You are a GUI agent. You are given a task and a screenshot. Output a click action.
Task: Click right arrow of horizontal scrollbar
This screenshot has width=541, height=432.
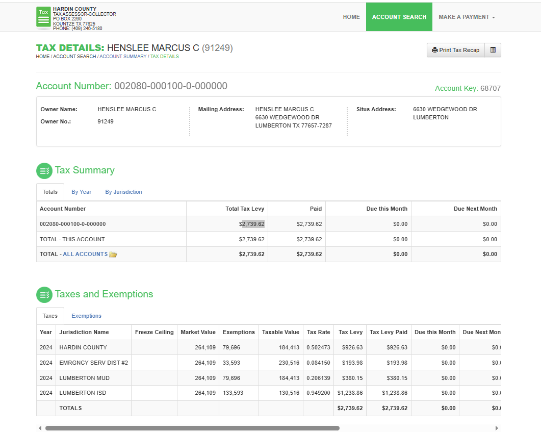[x=497, y=428]
